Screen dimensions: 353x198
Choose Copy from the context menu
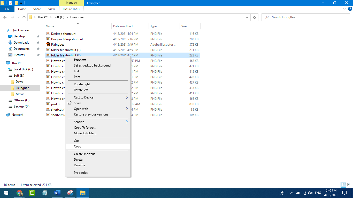[x=78, y=146]
